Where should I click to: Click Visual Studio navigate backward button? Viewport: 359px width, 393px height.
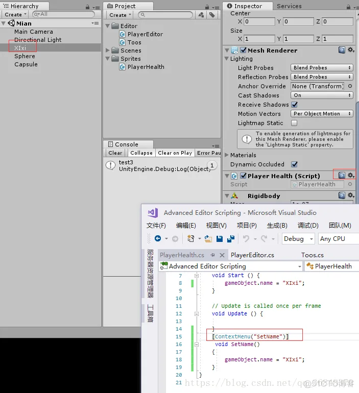158,238
